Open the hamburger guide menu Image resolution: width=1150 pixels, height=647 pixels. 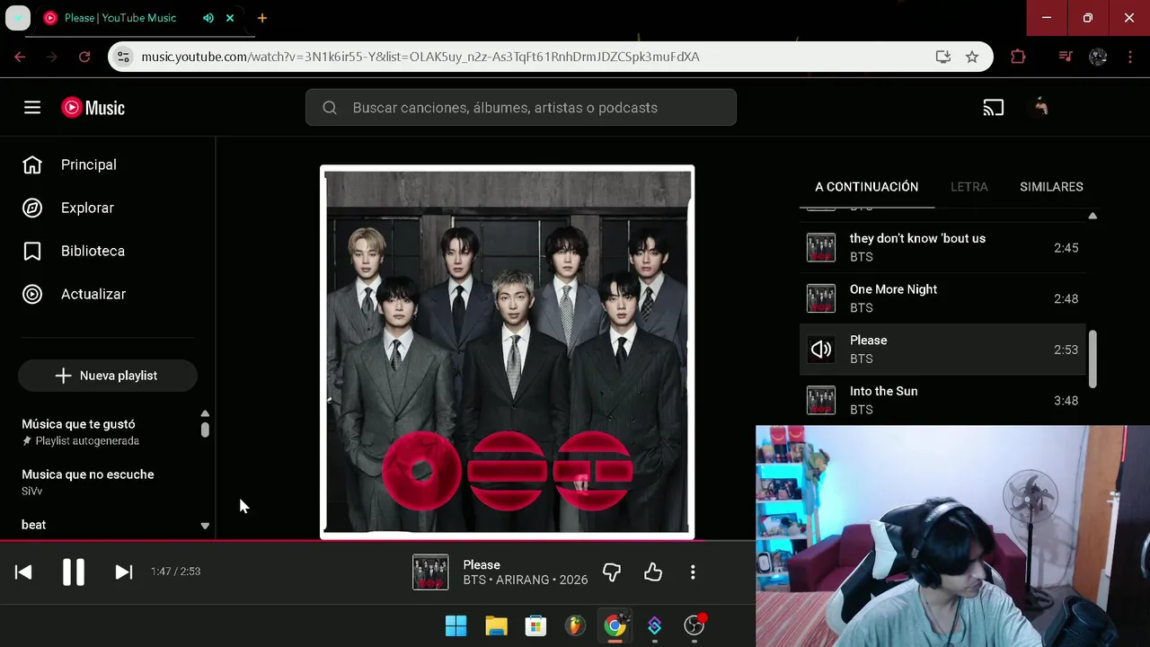[32, 108]
